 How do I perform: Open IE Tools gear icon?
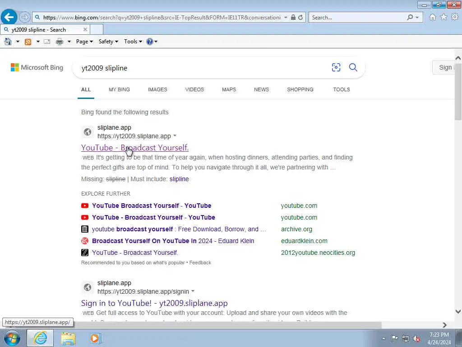(x=455, y=17)
